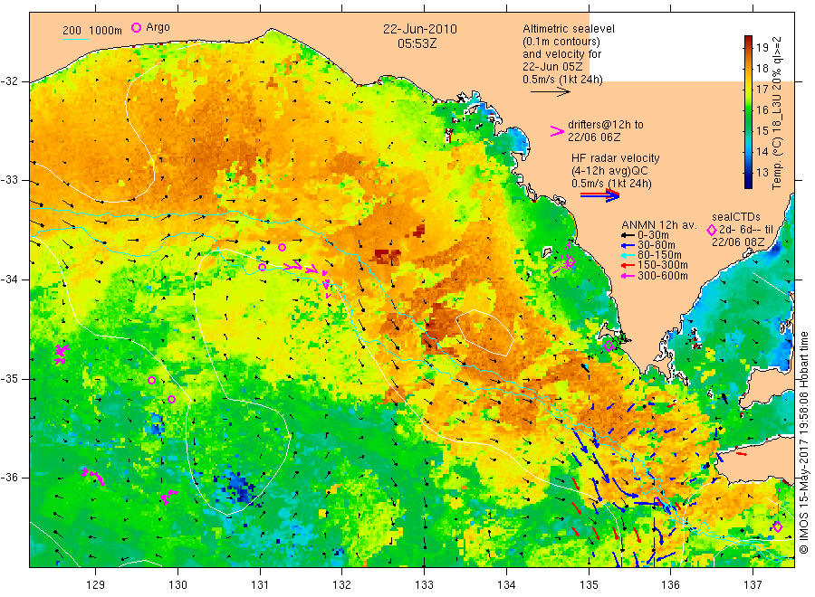Click the 'sealCTDs' legend label
The width and height of the screenshot is (815, 597).
(x=735, y=217)
